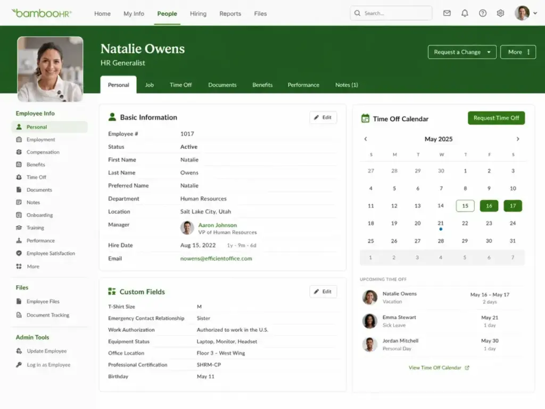Click the Documents sidebar icon

pyautogui.click(x=19, y=190)
